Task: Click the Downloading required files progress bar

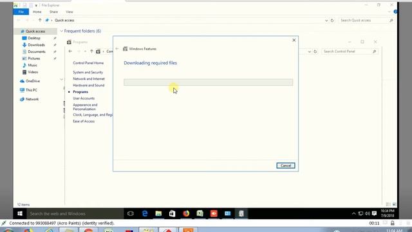Action: point(208,82)
